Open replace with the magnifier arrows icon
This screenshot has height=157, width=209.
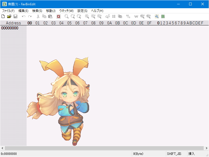pyautogui.click(x=108, y=16)
